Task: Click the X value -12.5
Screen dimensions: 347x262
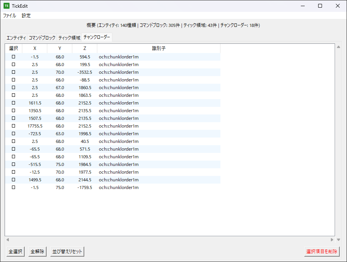Action: [x=35, y=172]
